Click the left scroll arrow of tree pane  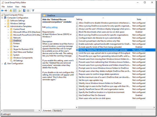coord(2,110)
